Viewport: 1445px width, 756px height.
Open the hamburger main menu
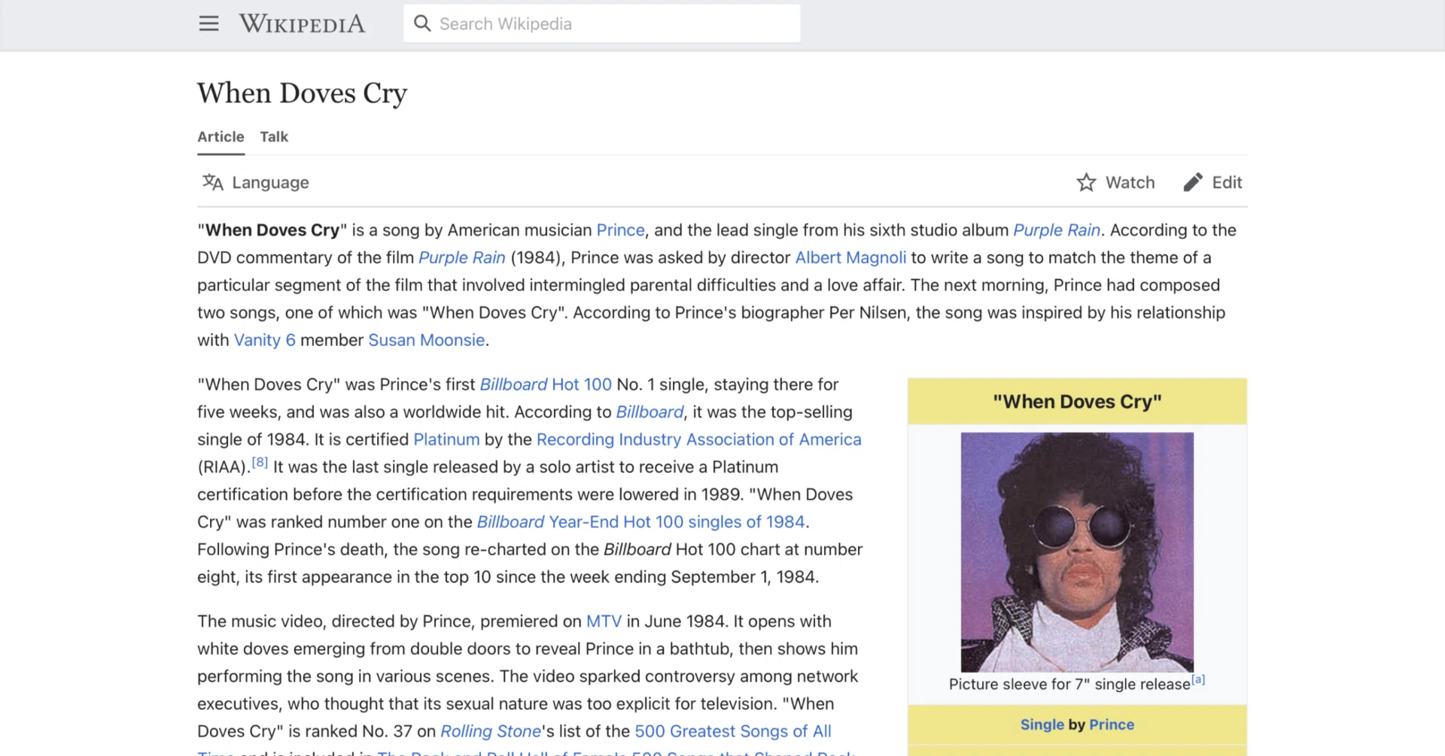208,23
